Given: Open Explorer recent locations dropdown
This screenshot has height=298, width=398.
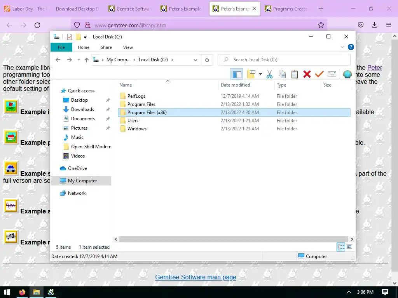Looking at the screenshot, I should click(79, 60).
